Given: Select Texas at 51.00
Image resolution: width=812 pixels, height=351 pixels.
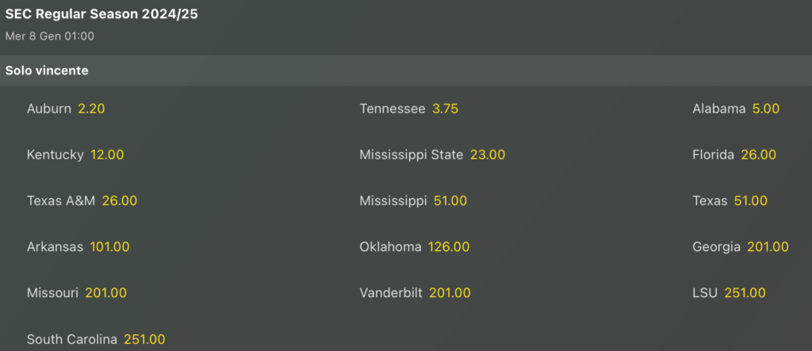Looking at the screenshot, I should (750, 200).
